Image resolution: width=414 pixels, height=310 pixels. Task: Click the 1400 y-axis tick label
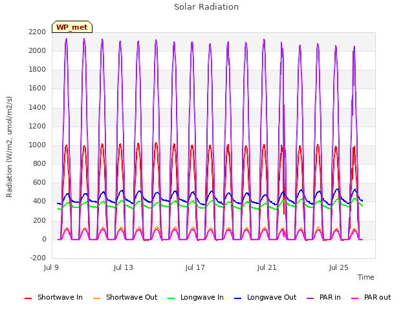pos(38,107)
